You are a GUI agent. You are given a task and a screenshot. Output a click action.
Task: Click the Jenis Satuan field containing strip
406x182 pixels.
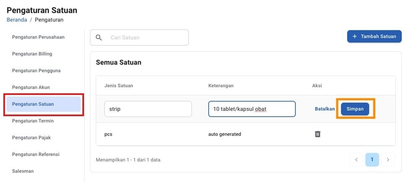tap(148, 109)
